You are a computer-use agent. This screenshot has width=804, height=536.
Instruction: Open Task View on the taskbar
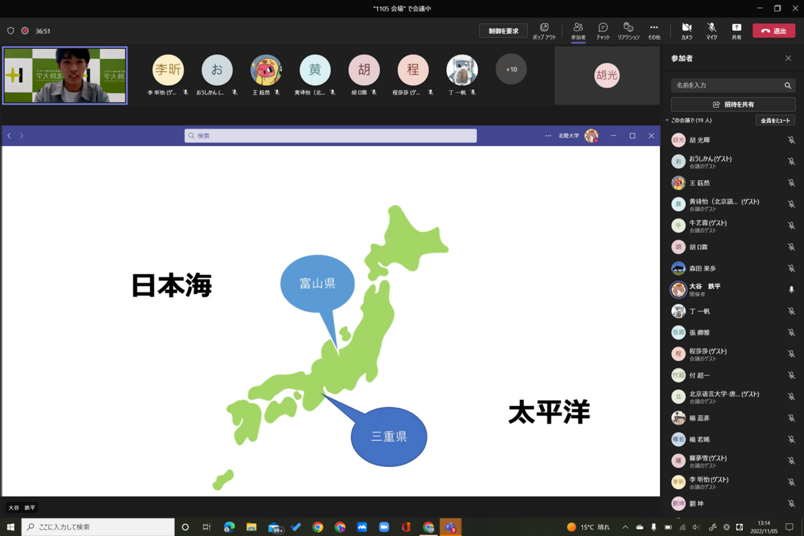pos(206,527)
